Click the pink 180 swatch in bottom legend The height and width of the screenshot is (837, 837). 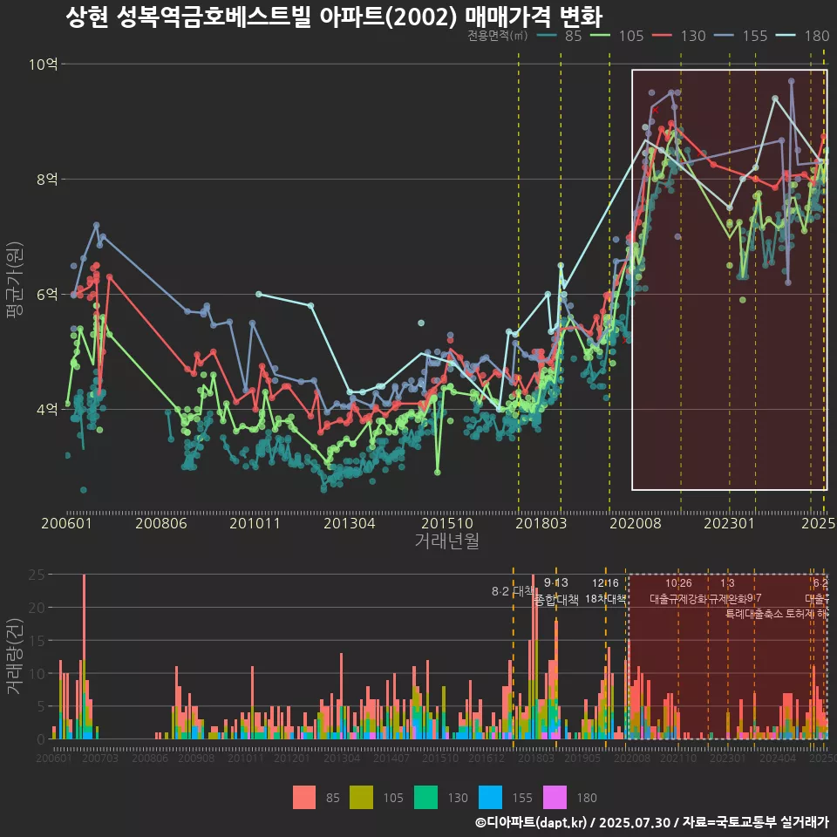pyautogui.click(x=555, y=798)
